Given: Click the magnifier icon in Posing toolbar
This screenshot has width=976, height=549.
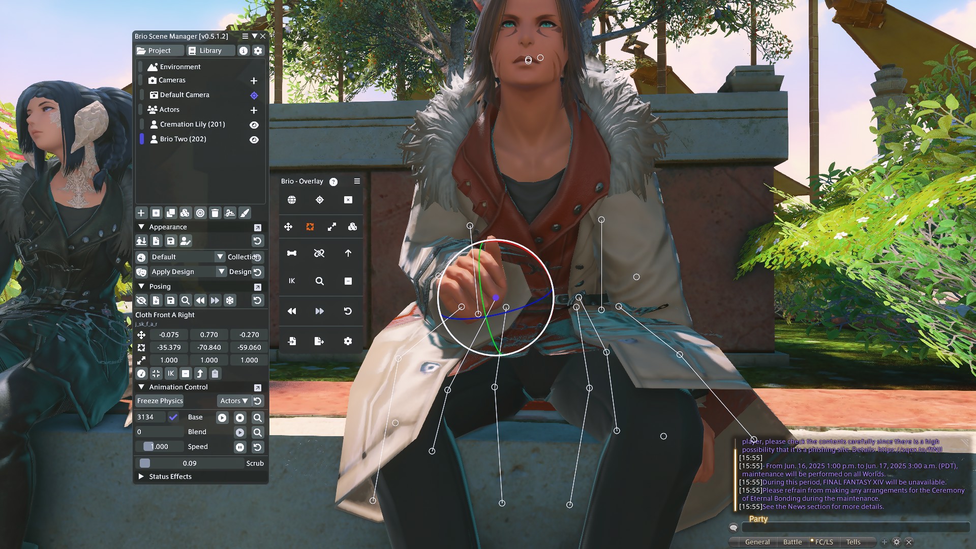Looking at the screenshot, I should tap(186, 300).
